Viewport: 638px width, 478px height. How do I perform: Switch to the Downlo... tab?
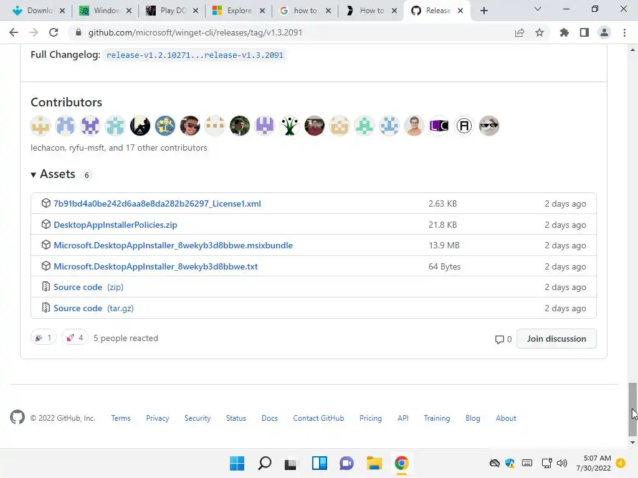[x=34, y=11]
